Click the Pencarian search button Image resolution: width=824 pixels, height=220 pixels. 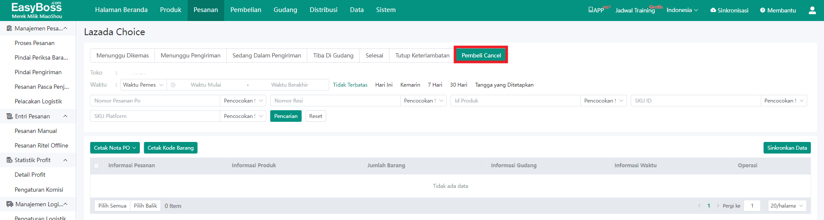pyautogui.click(x=286, y=116)
